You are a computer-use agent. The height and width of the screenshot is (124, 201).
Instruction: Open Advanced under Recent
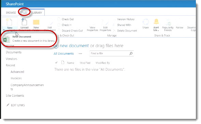tap(17, 72)
